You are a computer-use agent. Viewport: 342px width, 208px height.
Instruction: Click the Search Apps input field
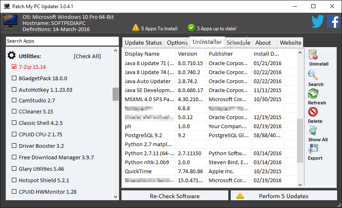62,41
